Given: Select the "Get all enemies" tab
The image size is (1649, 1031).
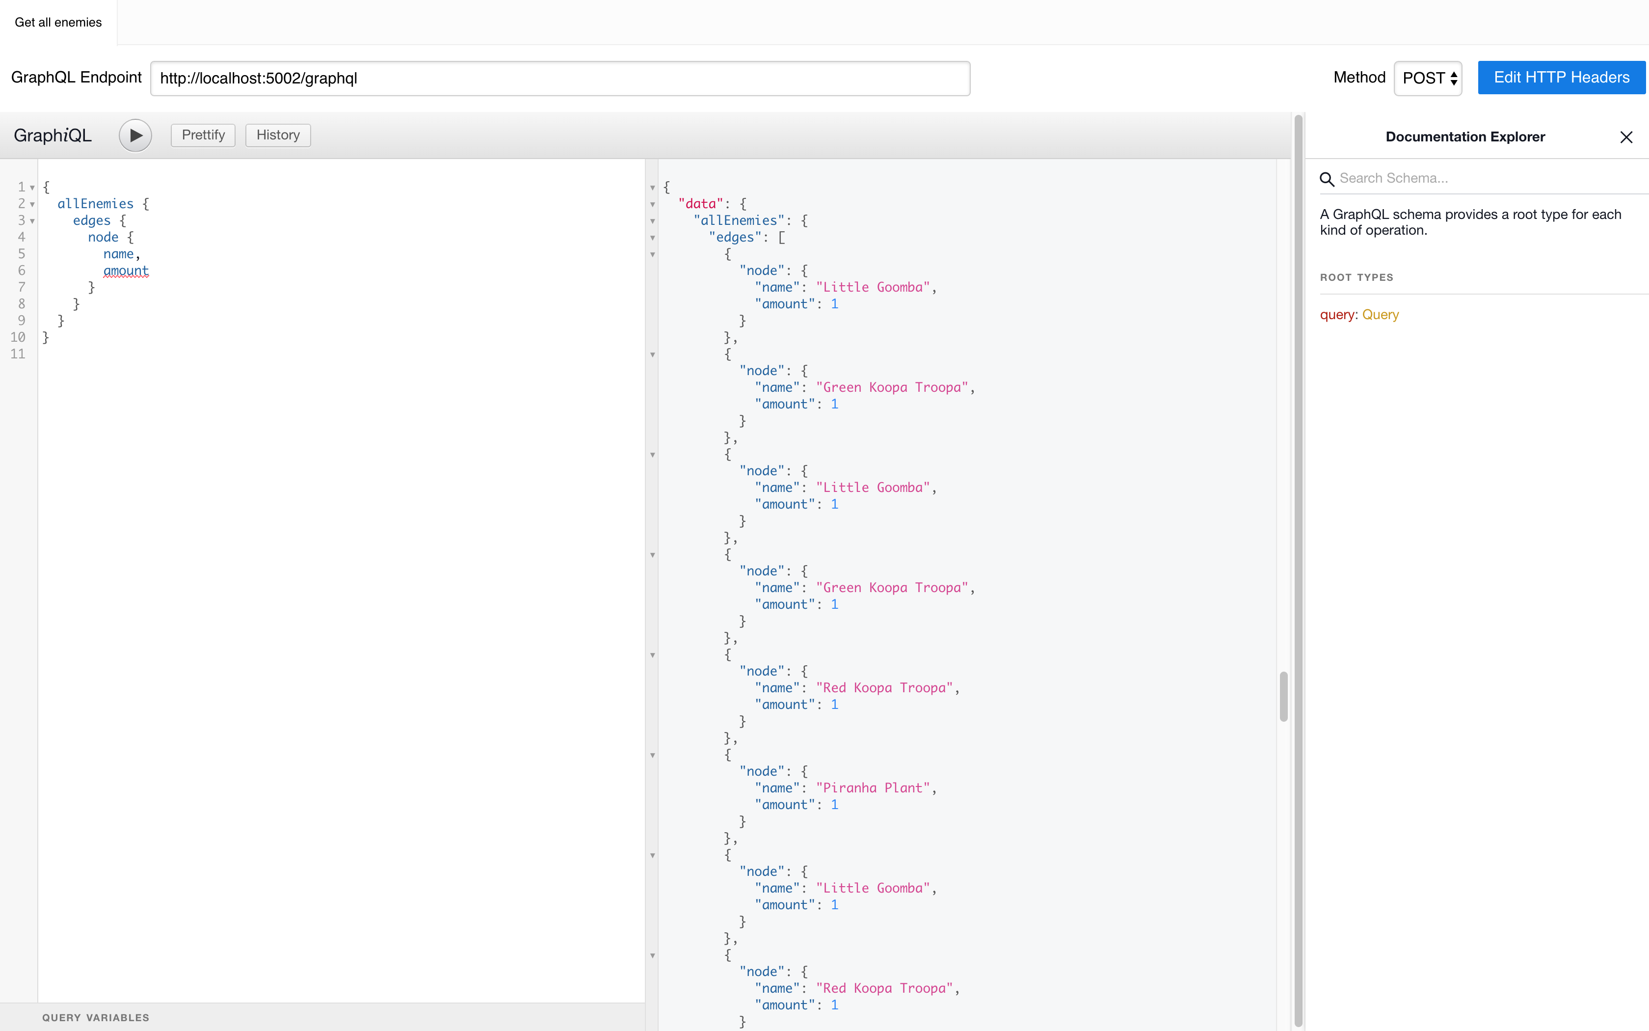Looking at the screenshot, I should click(58, 23).
